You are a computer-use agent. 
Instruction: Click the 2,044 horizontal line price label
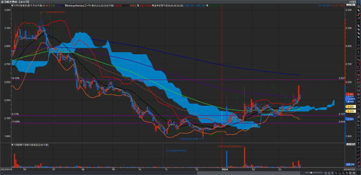tap(341, 122)
